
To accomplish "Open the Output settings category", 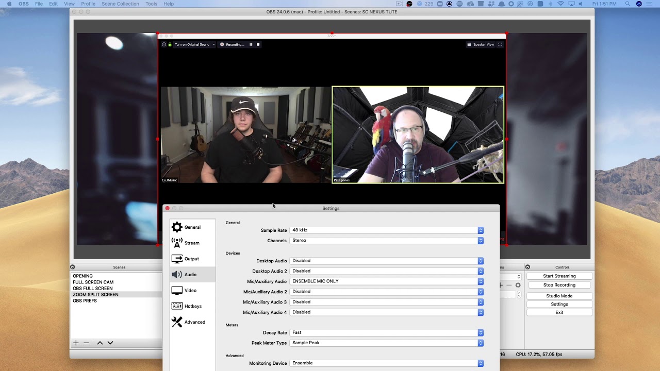I will [x=192, y=259].
